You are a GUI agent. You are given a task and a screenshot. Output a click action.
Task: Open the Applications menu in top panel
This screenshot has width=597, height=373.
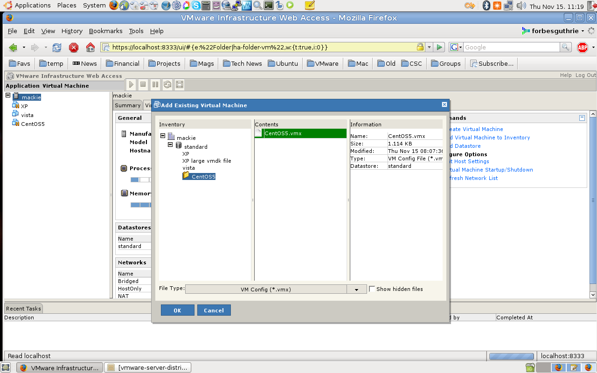coord(27,6)
